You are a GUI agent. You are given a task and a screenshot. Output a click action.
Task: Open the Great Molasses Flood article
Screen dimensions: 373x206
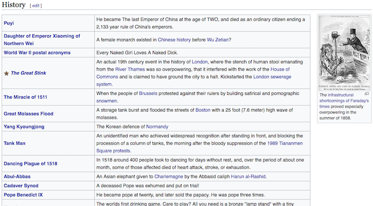[x=28, y=114]
